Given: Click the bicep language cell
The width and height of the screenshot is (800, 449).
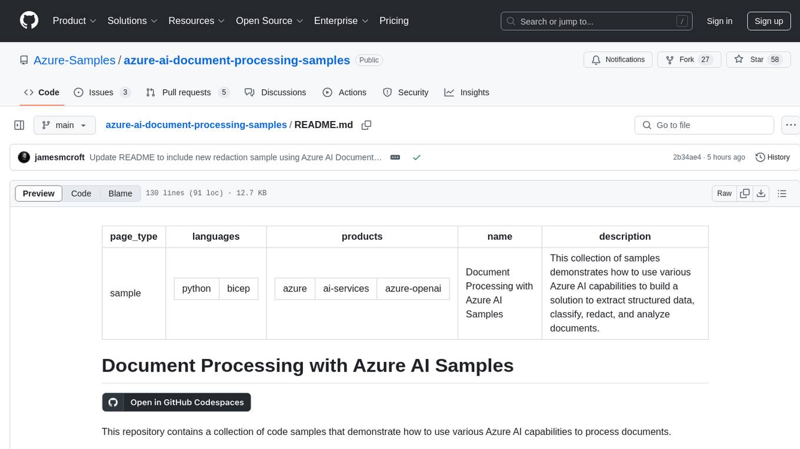Looking at the screenshot, I should pos(238,289).
